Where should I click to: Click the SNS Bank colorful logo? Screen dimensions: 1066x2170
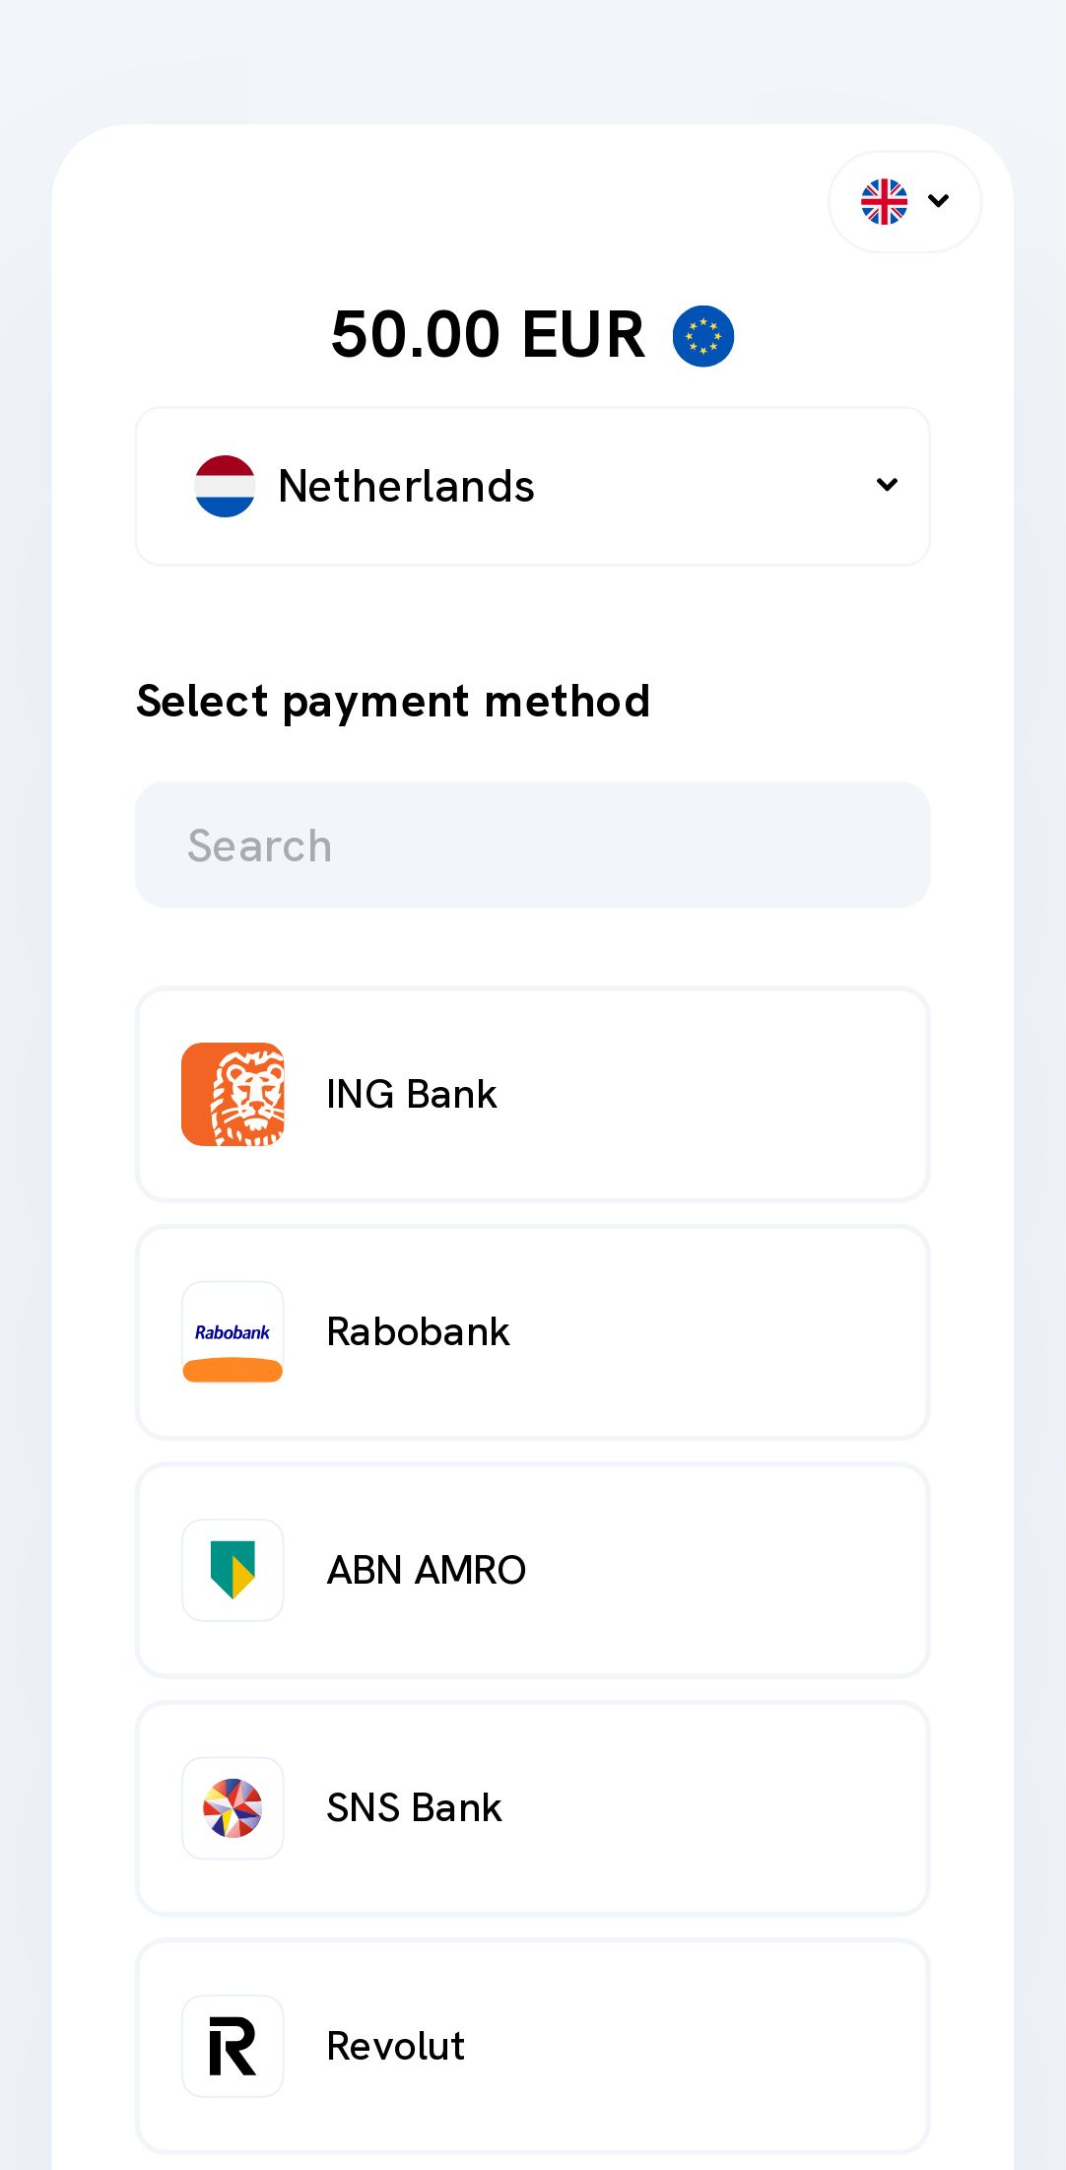click(x=233, y=1807)
